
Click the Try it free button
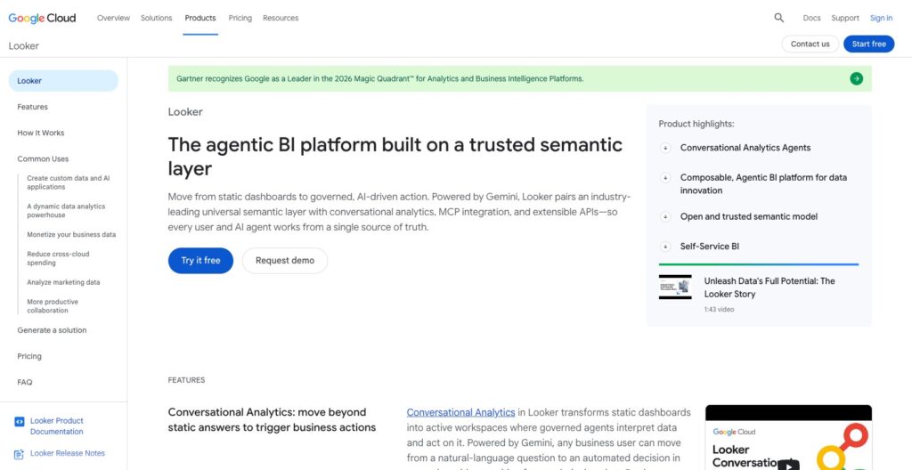[200, 261]
